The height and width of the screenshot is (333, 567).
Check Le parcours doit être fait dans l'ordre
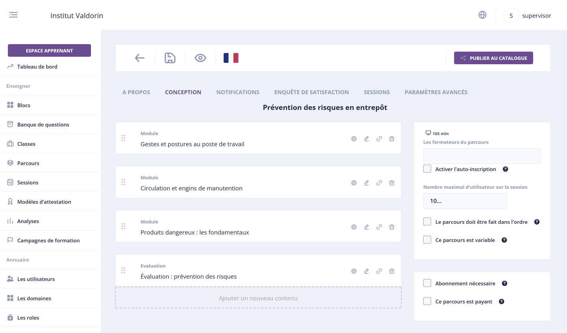click(x=427, y=221)
